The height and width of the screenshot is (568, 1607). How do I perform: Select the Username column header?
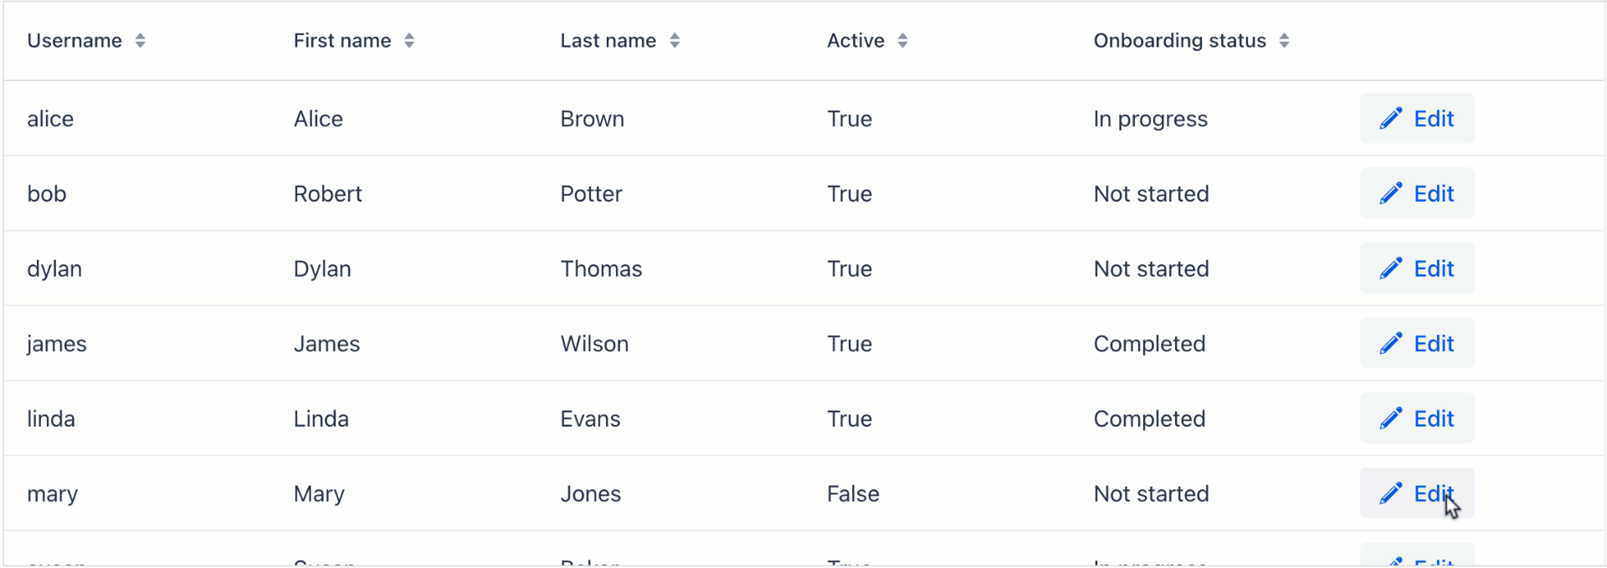pos(74,39)
